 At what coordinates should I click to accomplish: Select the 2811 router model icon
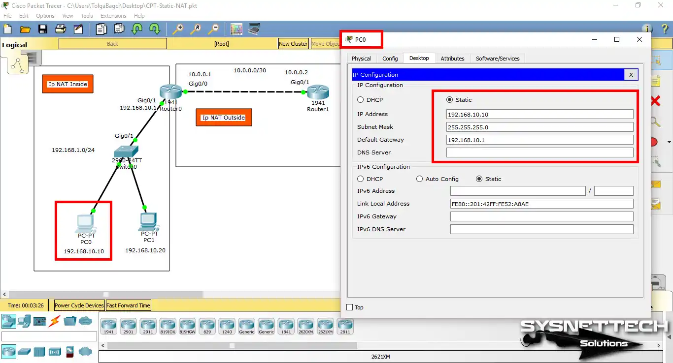345,326
